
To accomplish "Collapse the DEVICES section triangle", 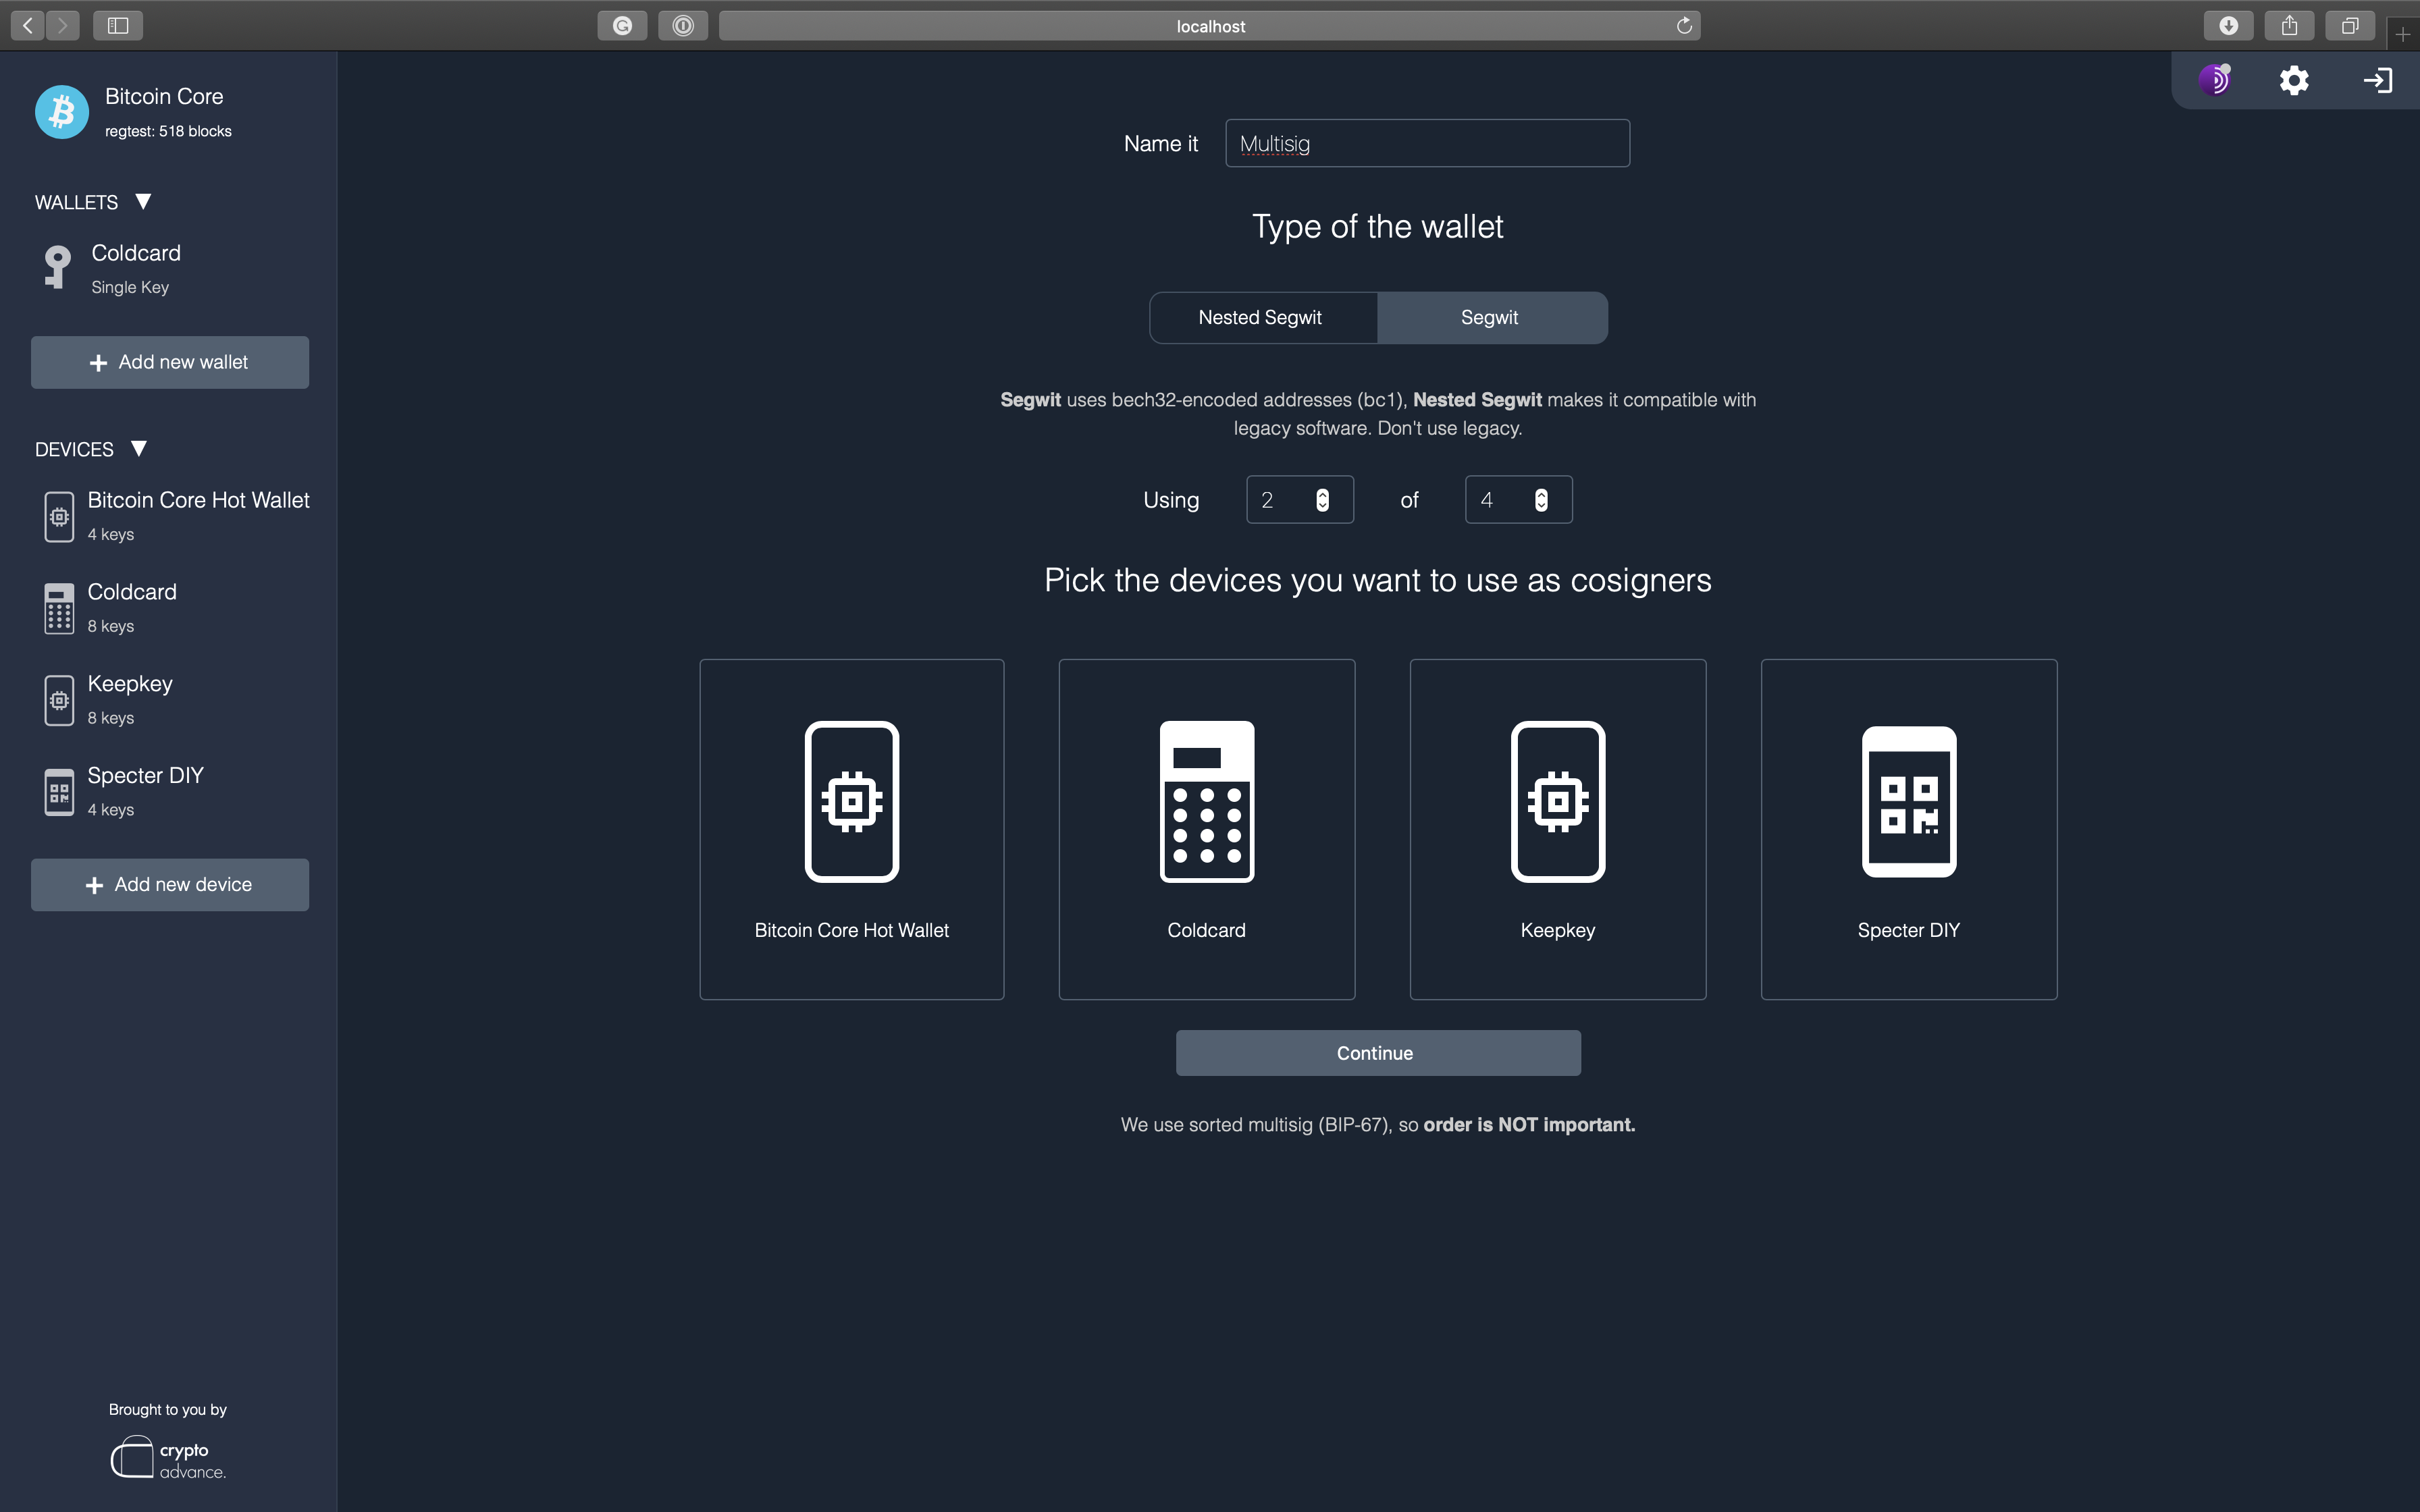I will (x=139, y=449).
